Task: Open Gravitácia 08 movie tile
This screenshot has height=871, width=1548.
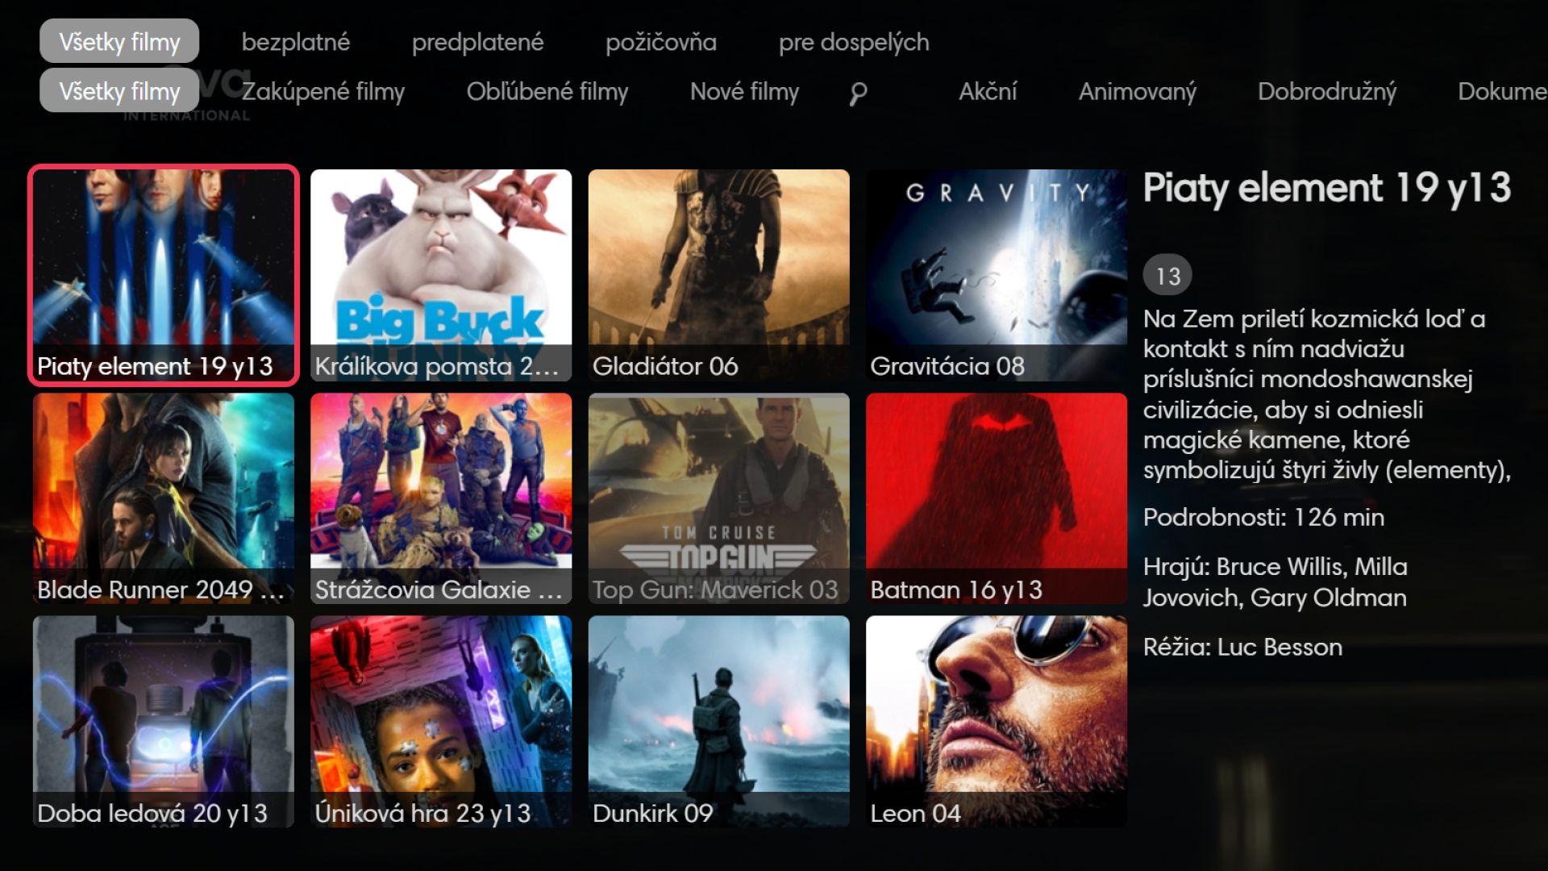Action: point(997,275)
